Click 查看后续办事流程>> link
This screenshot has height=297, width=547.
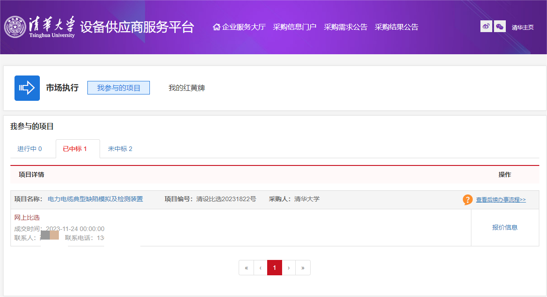[501, 200]
